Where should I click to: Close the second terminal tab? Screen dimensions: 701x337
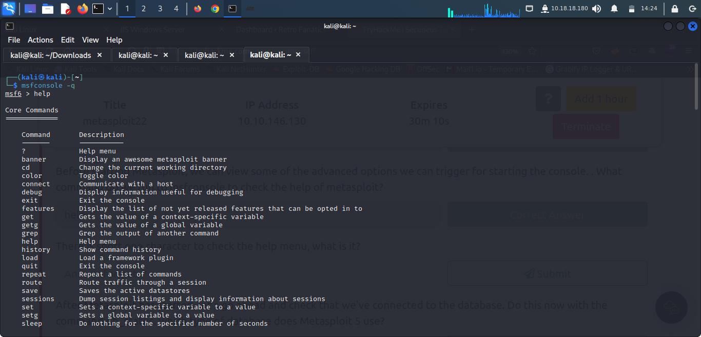coord(166,55)
